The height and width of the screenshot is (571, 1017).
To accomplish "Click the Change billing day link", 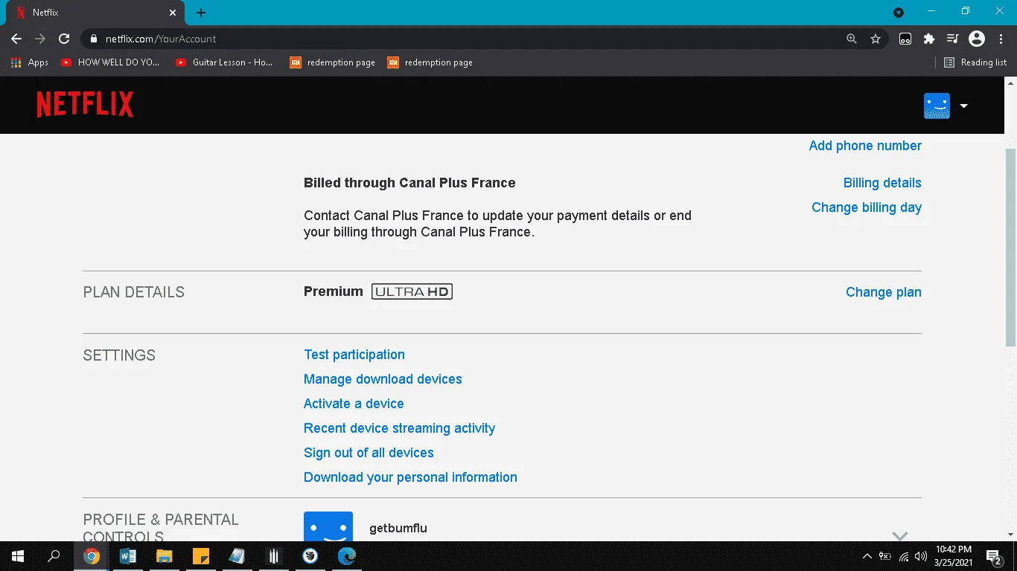I will (867, 207).
